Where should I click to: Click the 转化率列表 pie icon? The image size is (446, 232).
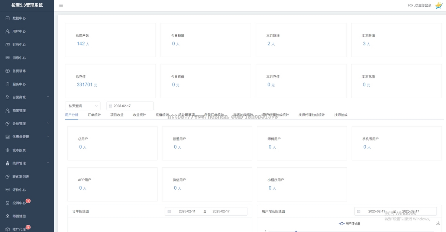[7, 177]
